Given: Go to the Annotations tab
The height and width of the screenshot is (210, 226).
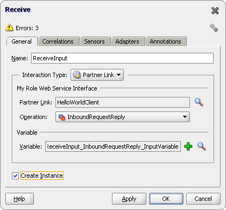Looking at the screenshot, I should coord(166,41).
